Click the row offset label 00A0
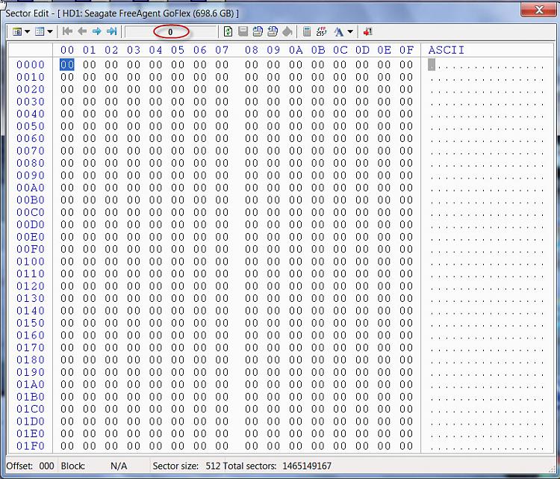Image resolution: width=560 pixels, height=479 pixels. 31,188
